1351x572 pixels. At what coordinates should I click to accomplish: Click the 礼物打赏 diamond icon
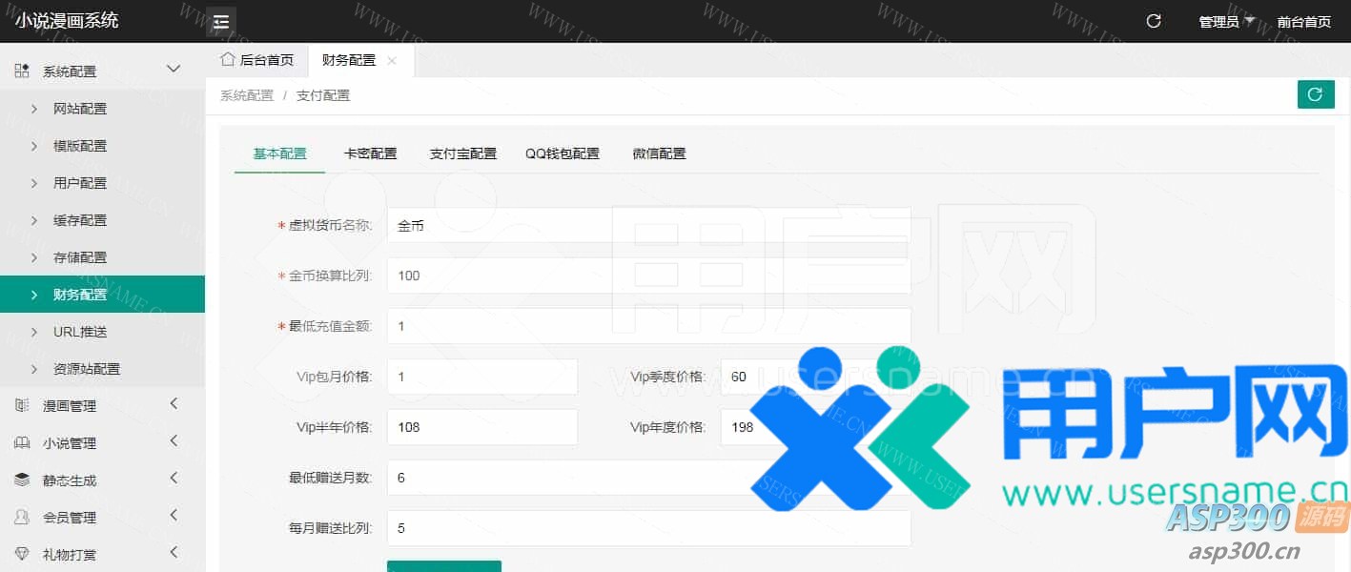[22, 554]
